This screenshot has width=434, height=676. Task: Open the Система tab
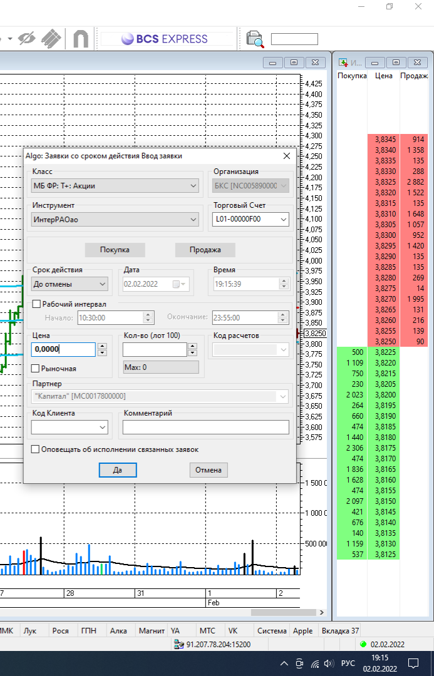click(272, 631)
